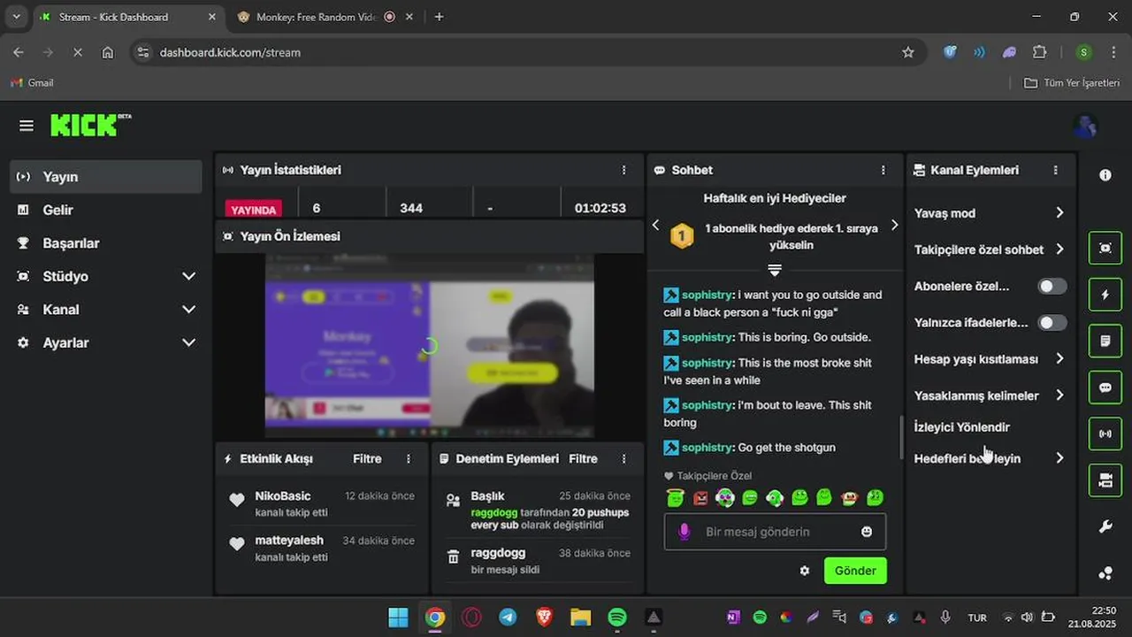This screenshot has width=1132, height=637.
Task: Open the Gmail bookmark
Action: 33,82
